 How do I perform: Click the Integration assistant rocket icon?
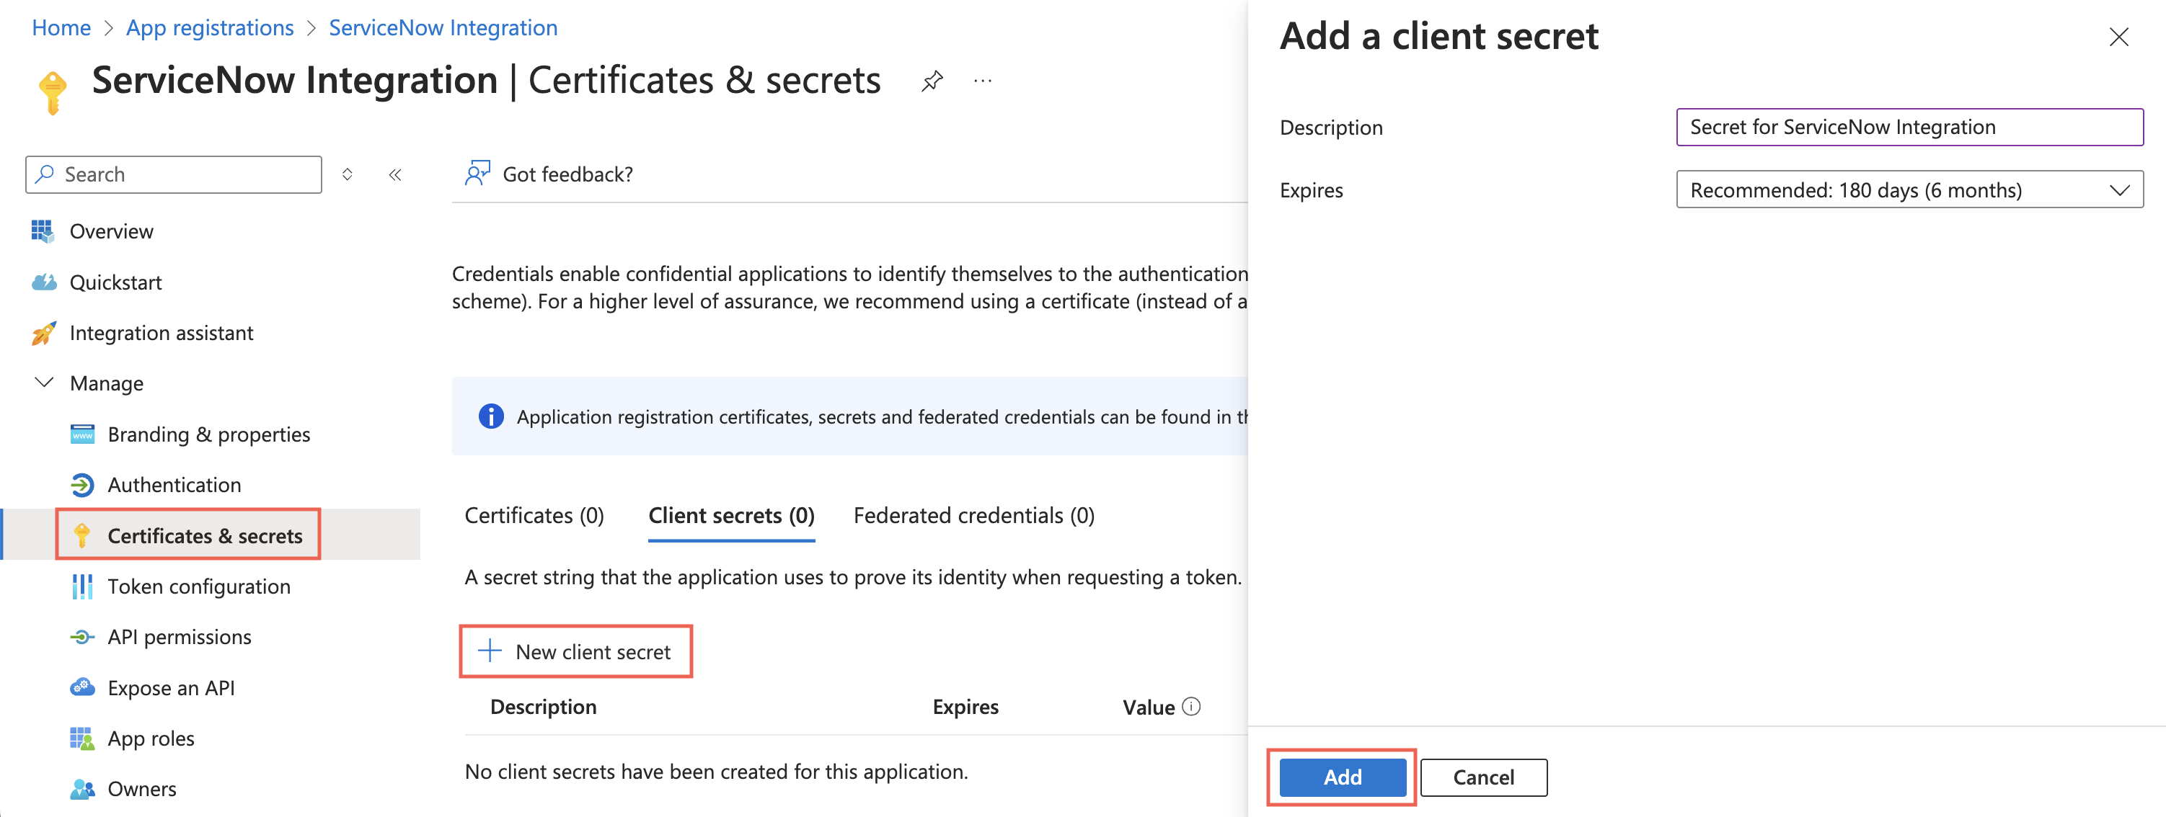tap(44, 333)
